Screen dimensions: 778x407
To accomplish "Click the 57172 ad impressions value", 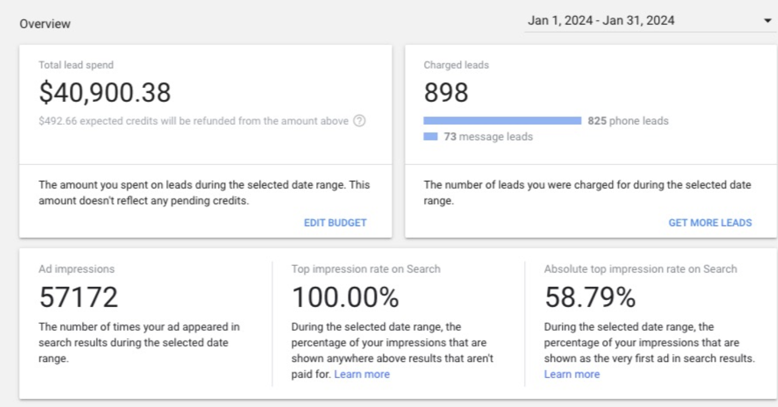I will (x=79, y=297).
